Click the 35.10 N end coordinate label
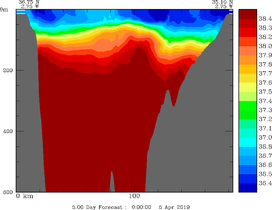272x210 pixels. [222, 2]
